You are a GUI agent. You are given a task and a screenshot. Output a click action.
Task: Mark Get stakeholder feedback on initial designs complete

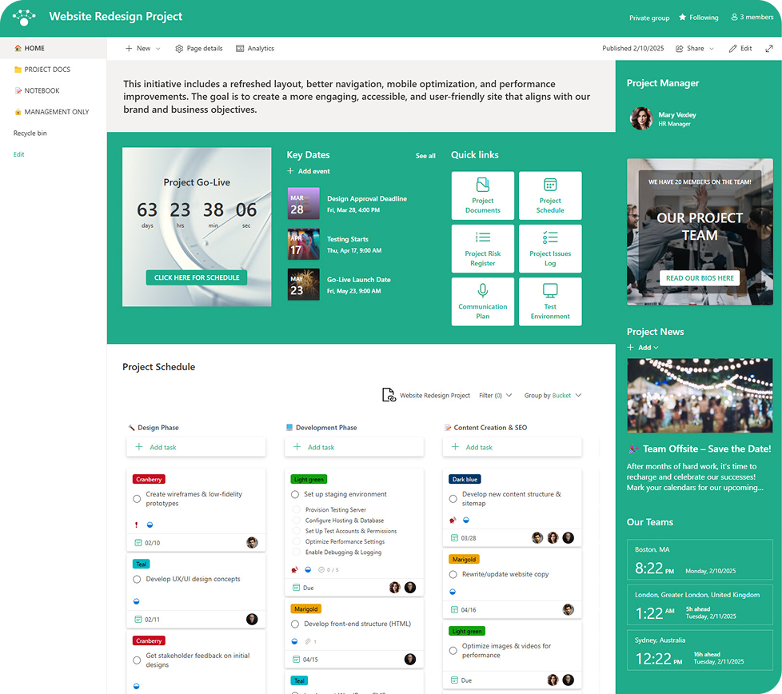tap(137, 660)
